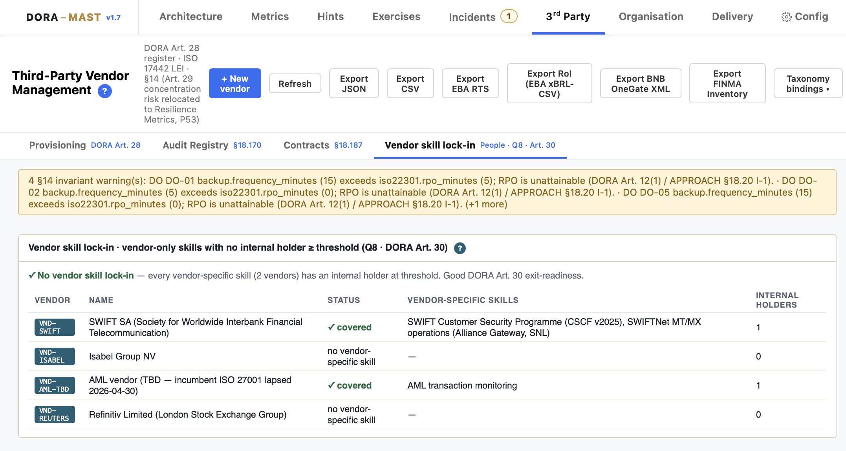Click the AML transaction monitoring skill
This screenshot has height=451, width=846.
coord(462,385)
